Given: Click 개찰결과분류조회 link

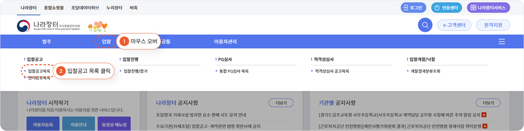Looking at the screenshot, I should pyautogui.click(x=425, y=71).
